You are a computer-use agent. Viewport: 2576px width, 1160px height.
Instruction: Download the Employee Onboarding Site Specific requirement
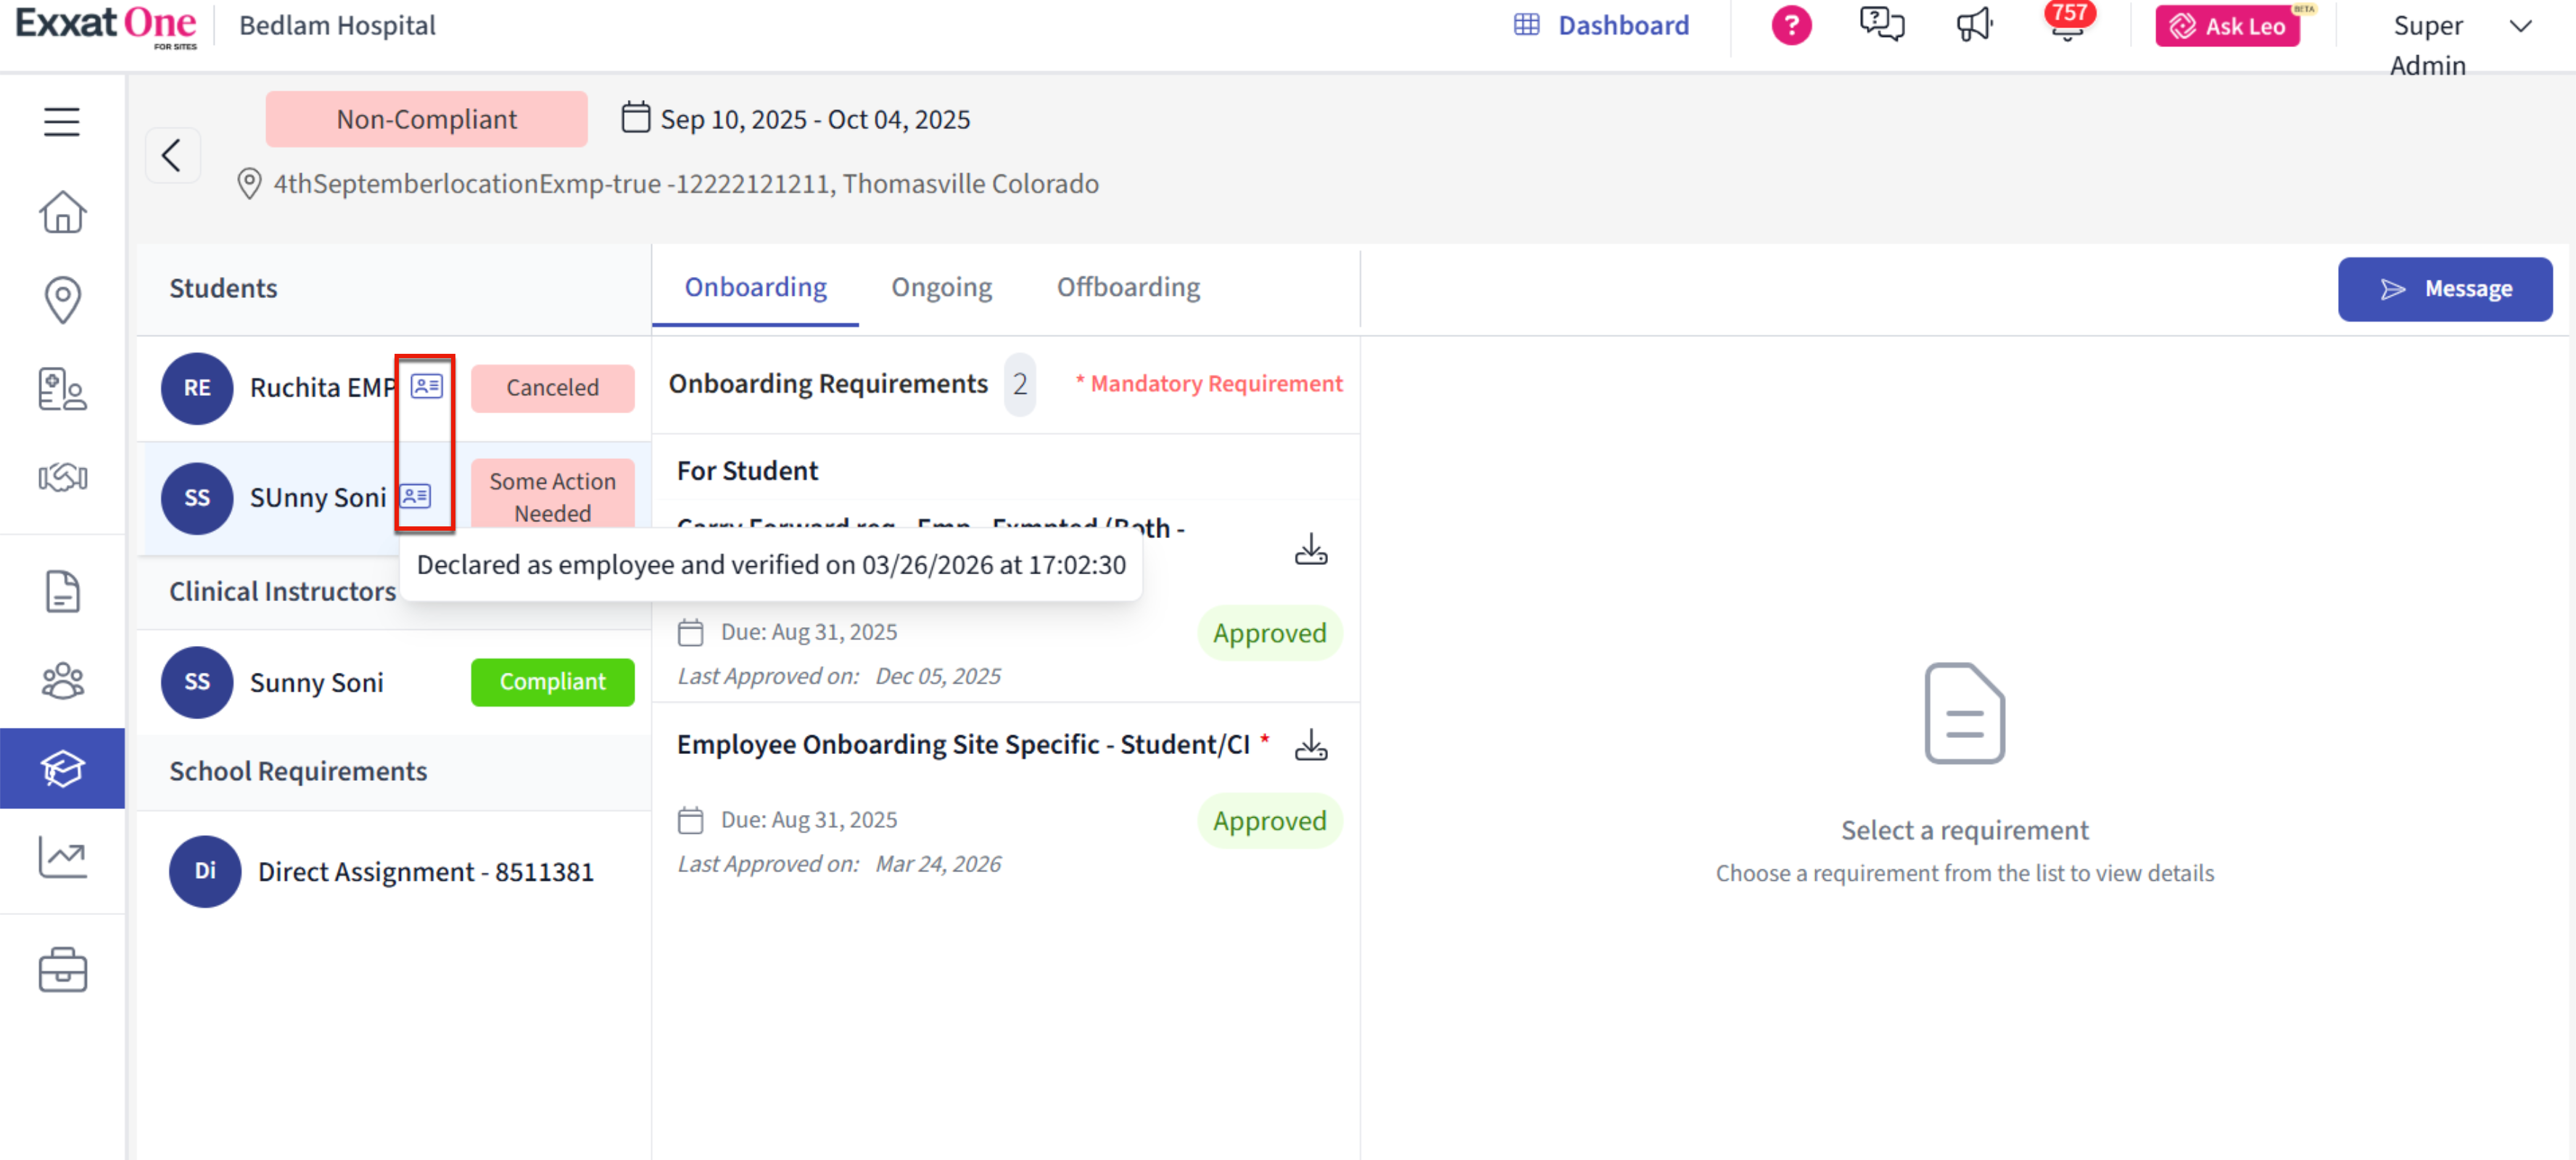point(1310,745)
